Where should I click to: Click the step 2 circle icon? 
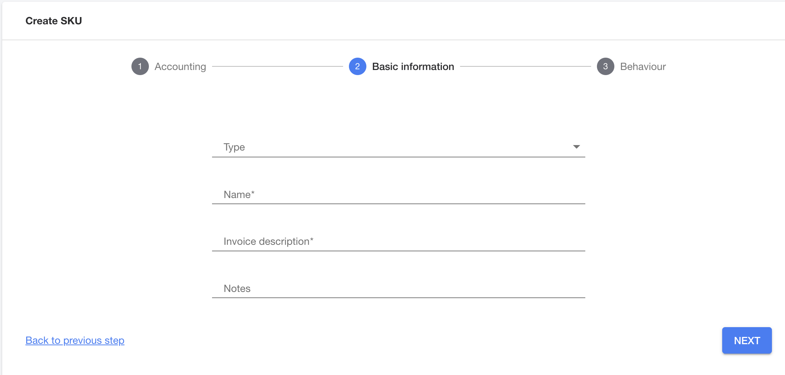(x=357, y=66)
